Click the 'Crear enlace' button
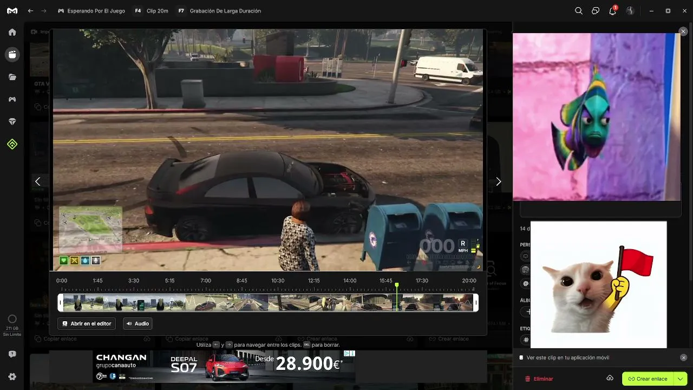Image resolution: width=693 pixels, height=390 pixels. click(x=648, y=379)
